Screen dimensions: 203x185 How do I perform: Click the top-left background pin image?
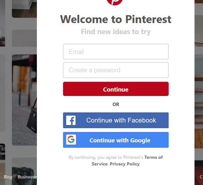pyautogui.click(x=24, y=8)
